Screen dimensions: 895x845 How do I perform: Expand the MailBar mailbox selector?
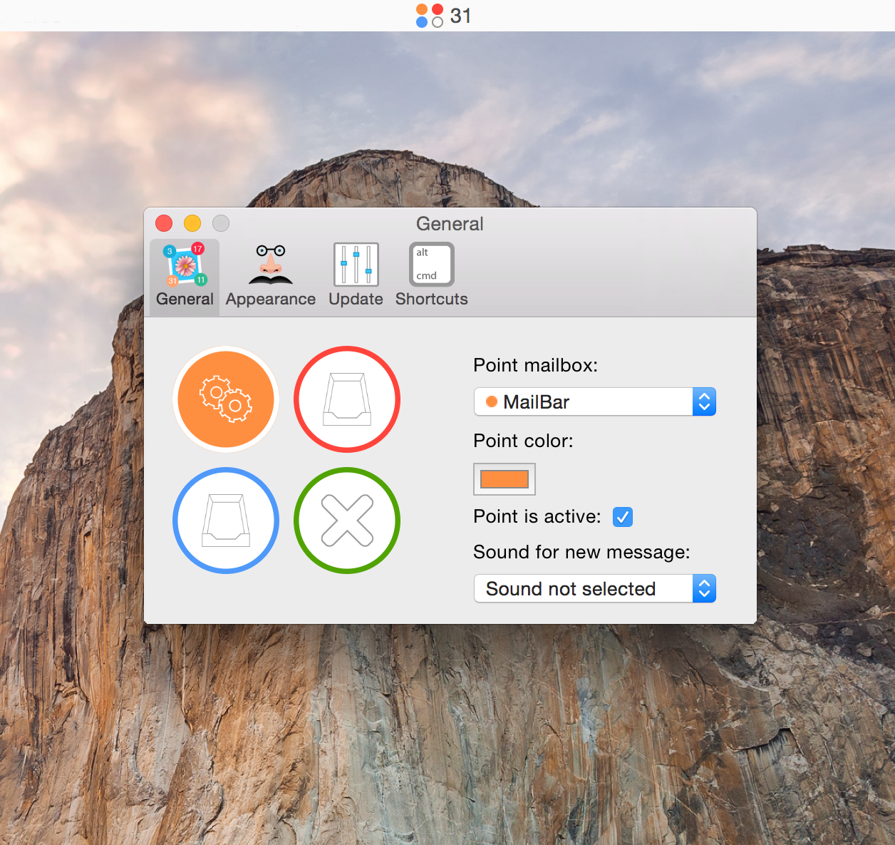703,401
